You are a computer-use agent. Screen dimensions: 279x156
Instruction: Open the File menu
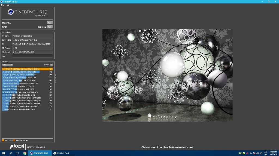point(2,5)
